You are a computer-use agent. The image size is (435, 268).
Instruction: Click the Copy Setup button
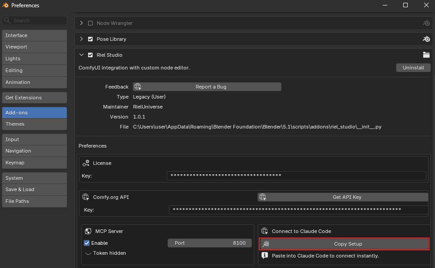point(344,244)
